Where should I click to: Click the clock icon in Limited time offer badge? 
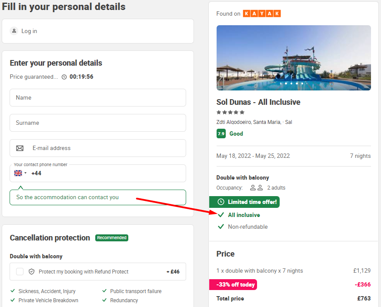[x=221, y=202]
